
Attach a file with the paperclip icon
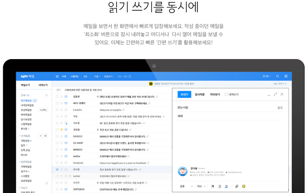(237, 186)
